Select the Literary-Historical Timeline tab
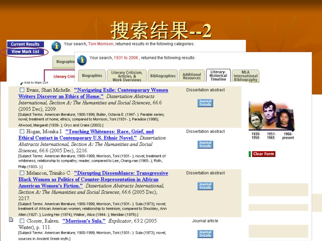Viewport: 322px width, 241px height. [x=218, y=75]
